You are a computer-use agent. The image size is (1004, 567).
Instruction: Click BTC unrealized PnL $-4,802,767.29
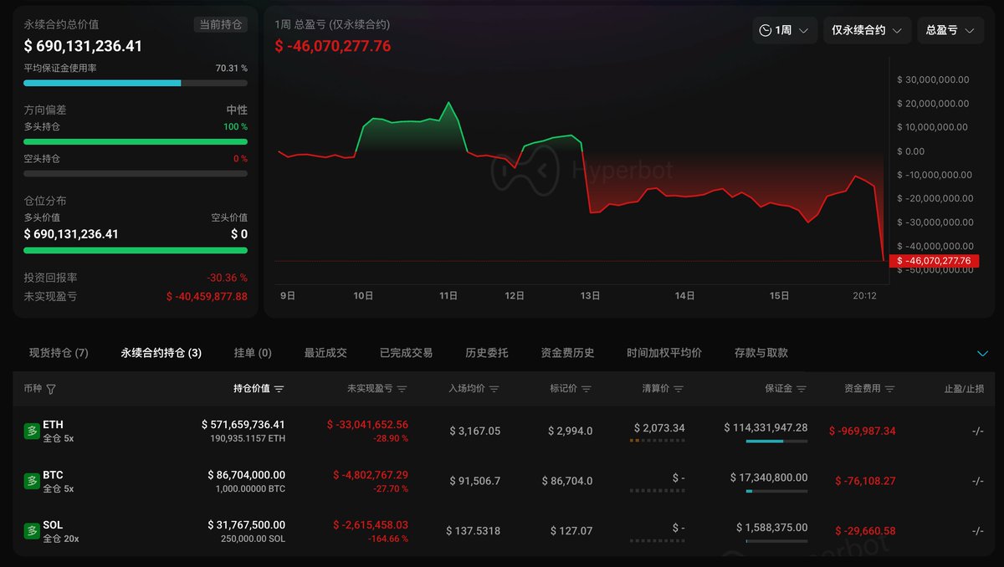click(371, 475)
